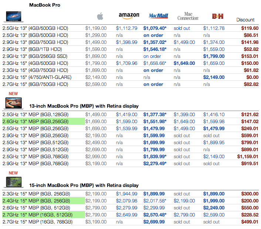
Task: Click Amazon price $1,944.99
Action: 126,194
